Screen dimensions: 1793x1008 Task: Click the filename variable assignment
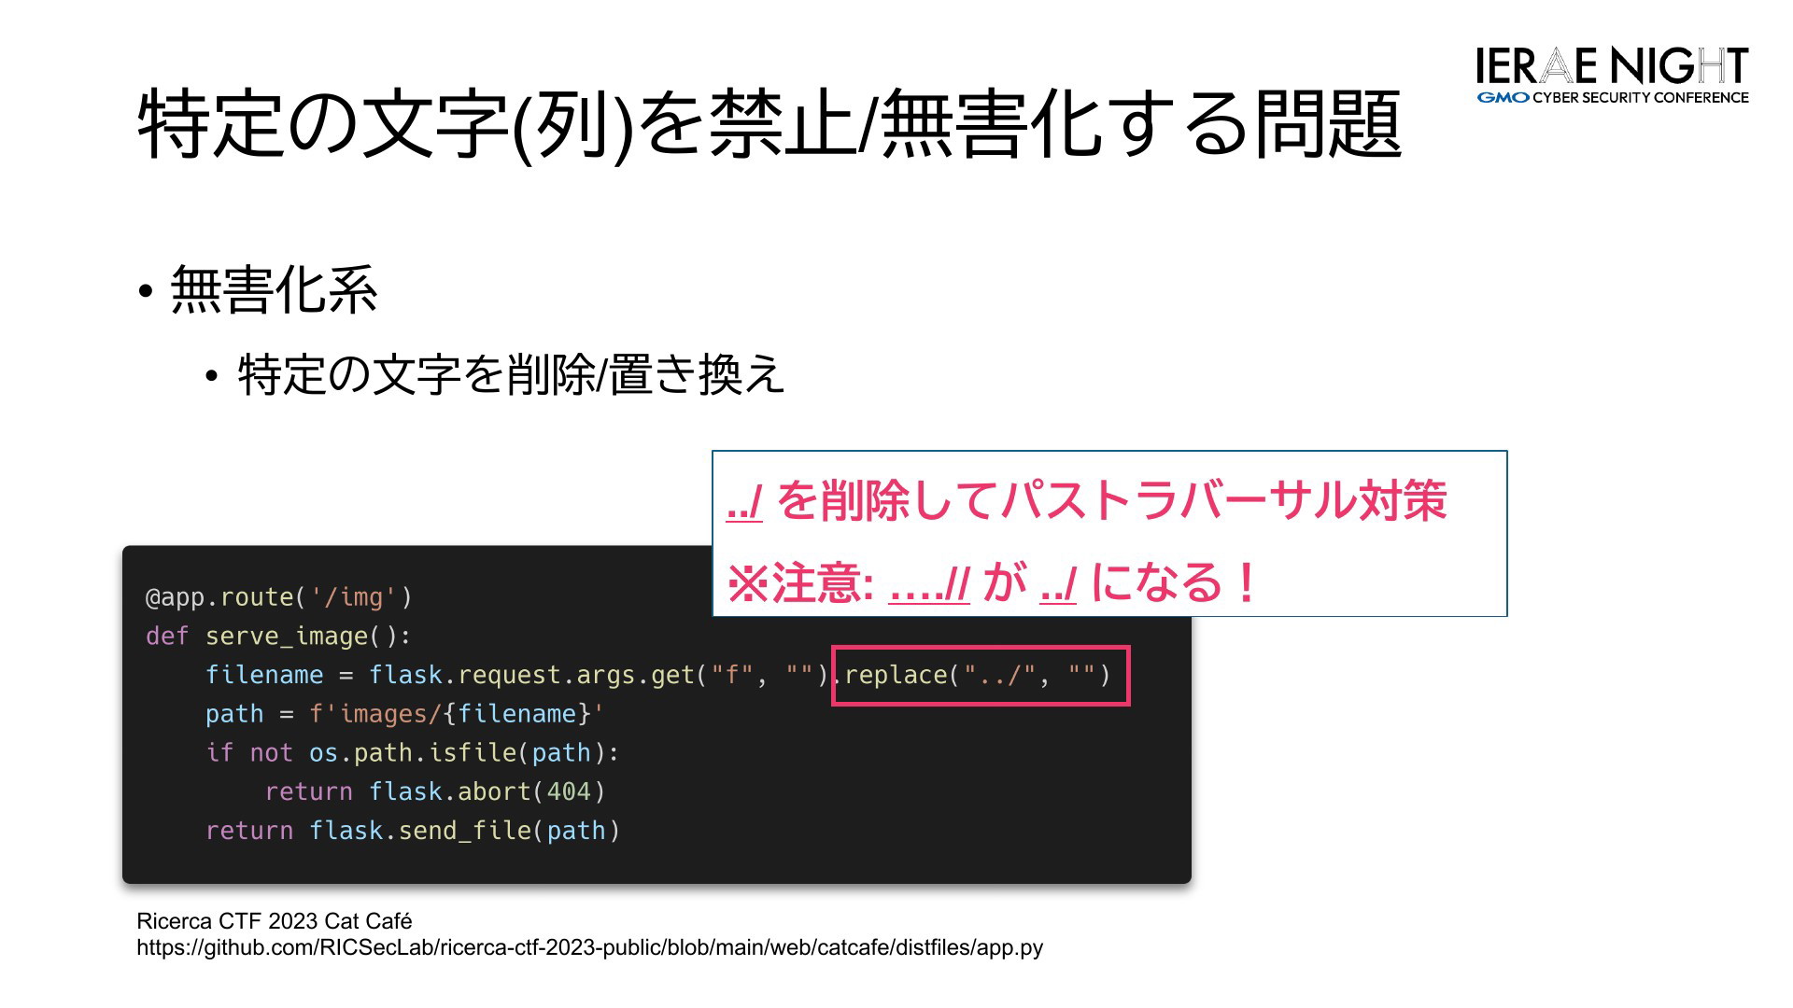264,675
